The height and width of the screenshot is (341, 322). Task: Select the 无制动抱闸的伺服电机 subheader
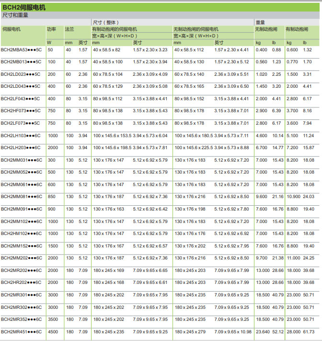click(196, 29)
